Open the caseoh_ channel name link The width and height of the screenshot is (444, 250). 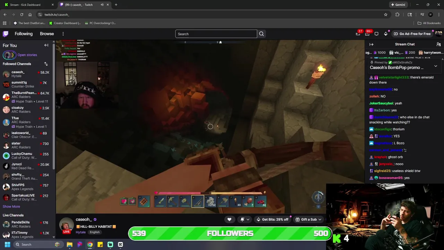84,219
